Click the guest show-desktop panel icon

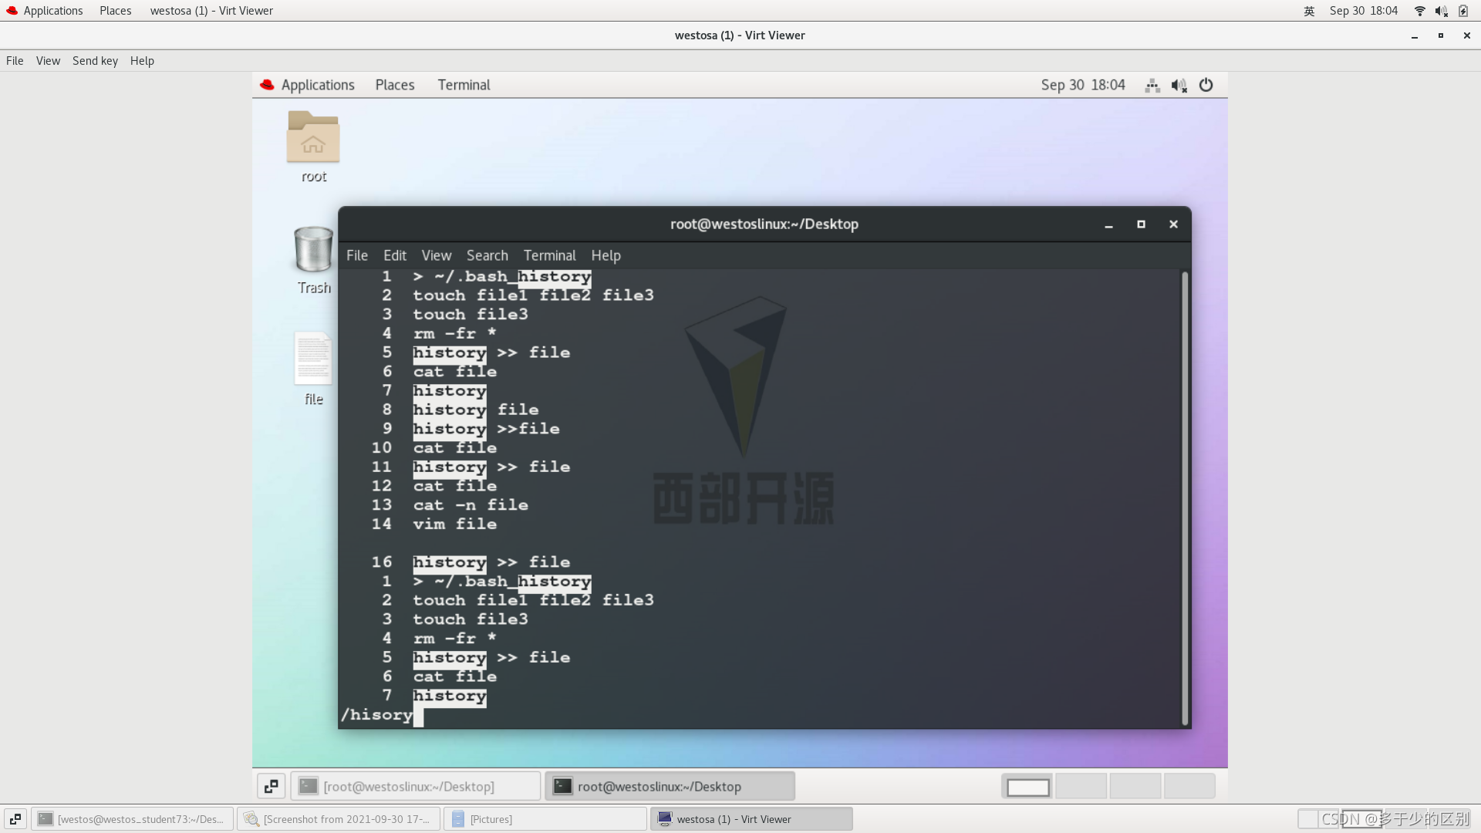pyautogui.click(x=271, y=786)
